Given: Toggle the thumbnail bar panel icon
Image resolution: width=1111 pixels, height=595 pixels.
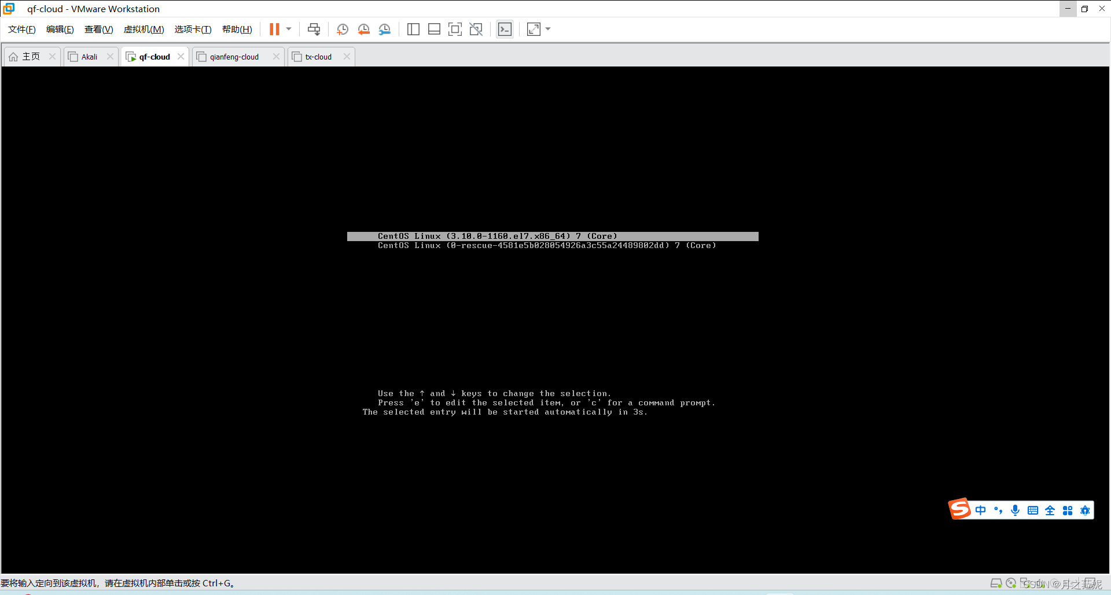Looking at the screenshot, I should (434, 29).
